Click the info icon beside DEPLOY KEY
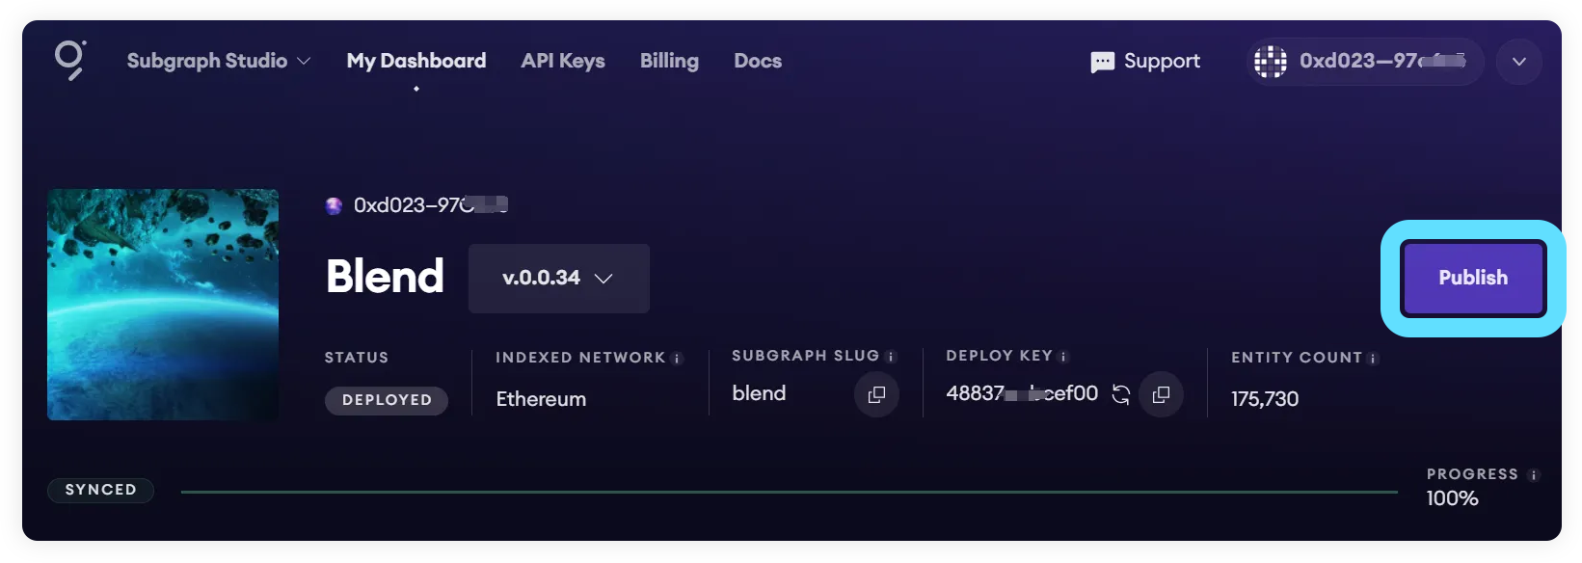 point(1064,355)
